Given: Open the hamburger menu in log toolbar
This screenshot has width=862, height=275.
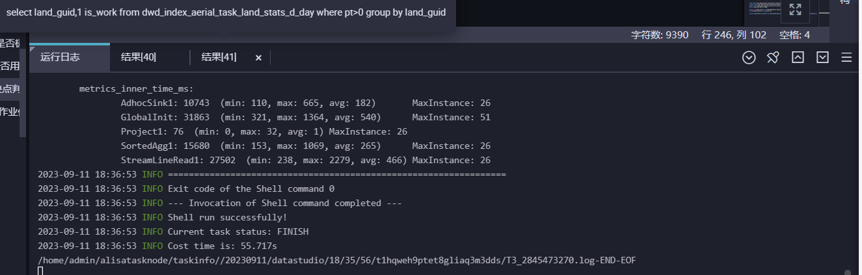Looking at the screenshot, I should (x=846, y=58).
